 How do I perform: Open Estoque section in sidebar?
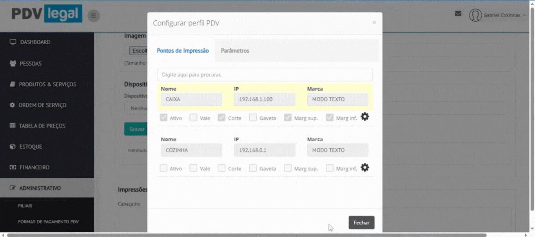(31, 147)
